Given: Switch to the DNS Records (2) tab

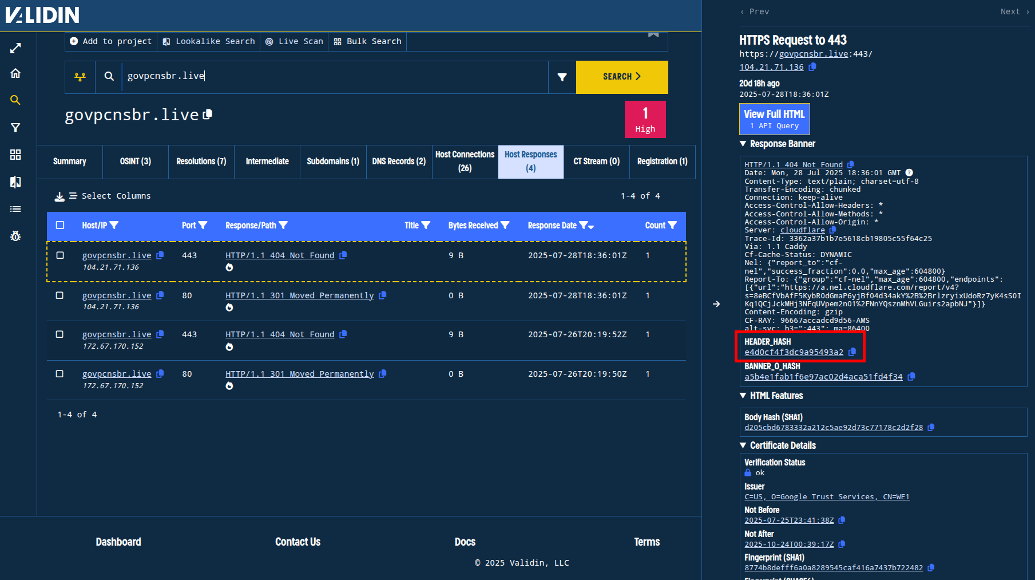Looking at the screenshot, I should tap(399, 161).
